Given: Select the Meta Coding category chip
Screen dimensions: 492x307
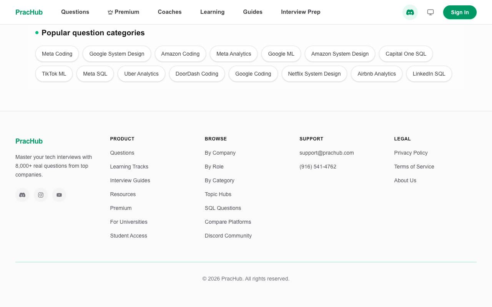Looking at the screenshot, I should point(57,54).
